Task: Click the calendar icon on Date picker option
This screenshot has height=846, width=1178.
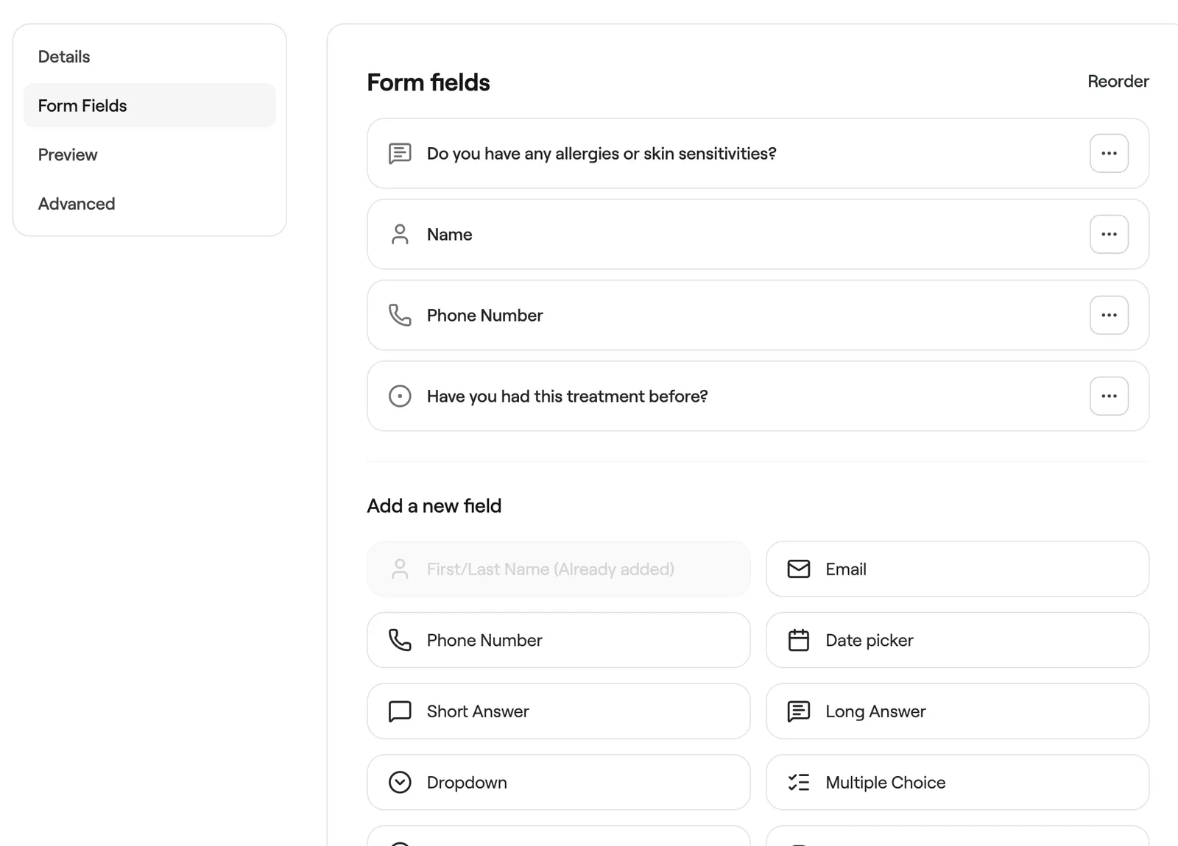Action: pos(799,640)
